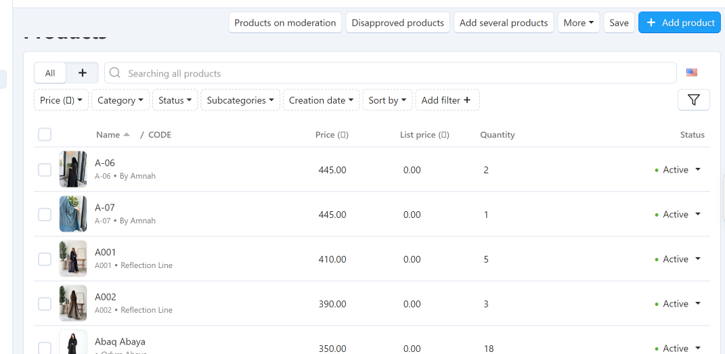The width and height of the screenshot is (725, 354).
Task: Focus the Searching all products field
Action: [390, 73]
